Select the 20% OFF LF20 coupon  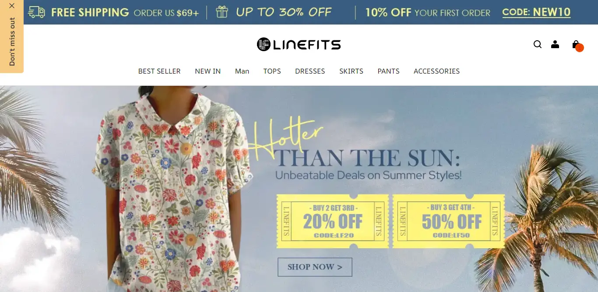tap(333, 221)
